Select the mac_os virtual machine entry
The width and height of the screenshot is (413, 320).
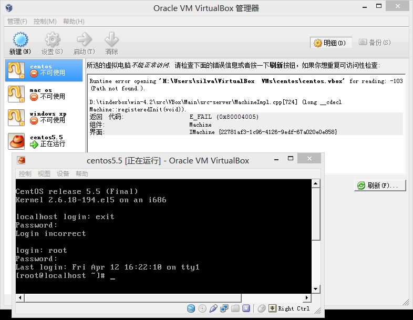click(44, 94)
